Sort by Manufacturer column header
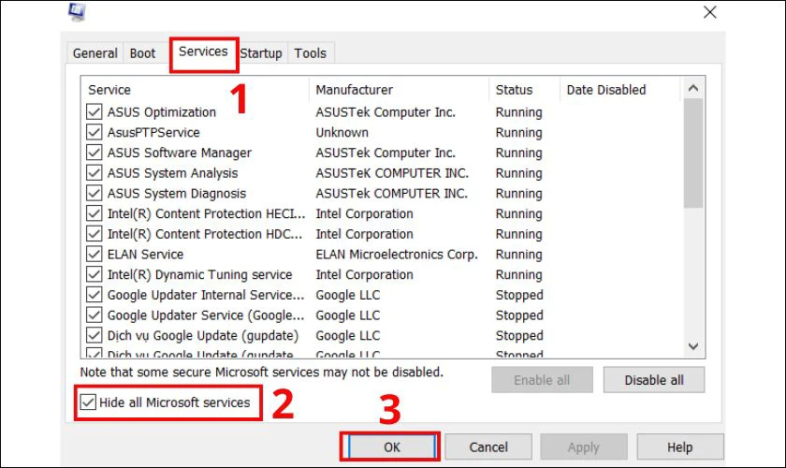Viewport: 786px width, 468px height. (x=399, y=90)
